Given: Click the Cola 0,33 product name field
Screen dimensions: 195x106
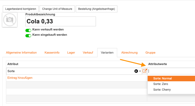Looking at the screenshot, I should coord(61,21).
